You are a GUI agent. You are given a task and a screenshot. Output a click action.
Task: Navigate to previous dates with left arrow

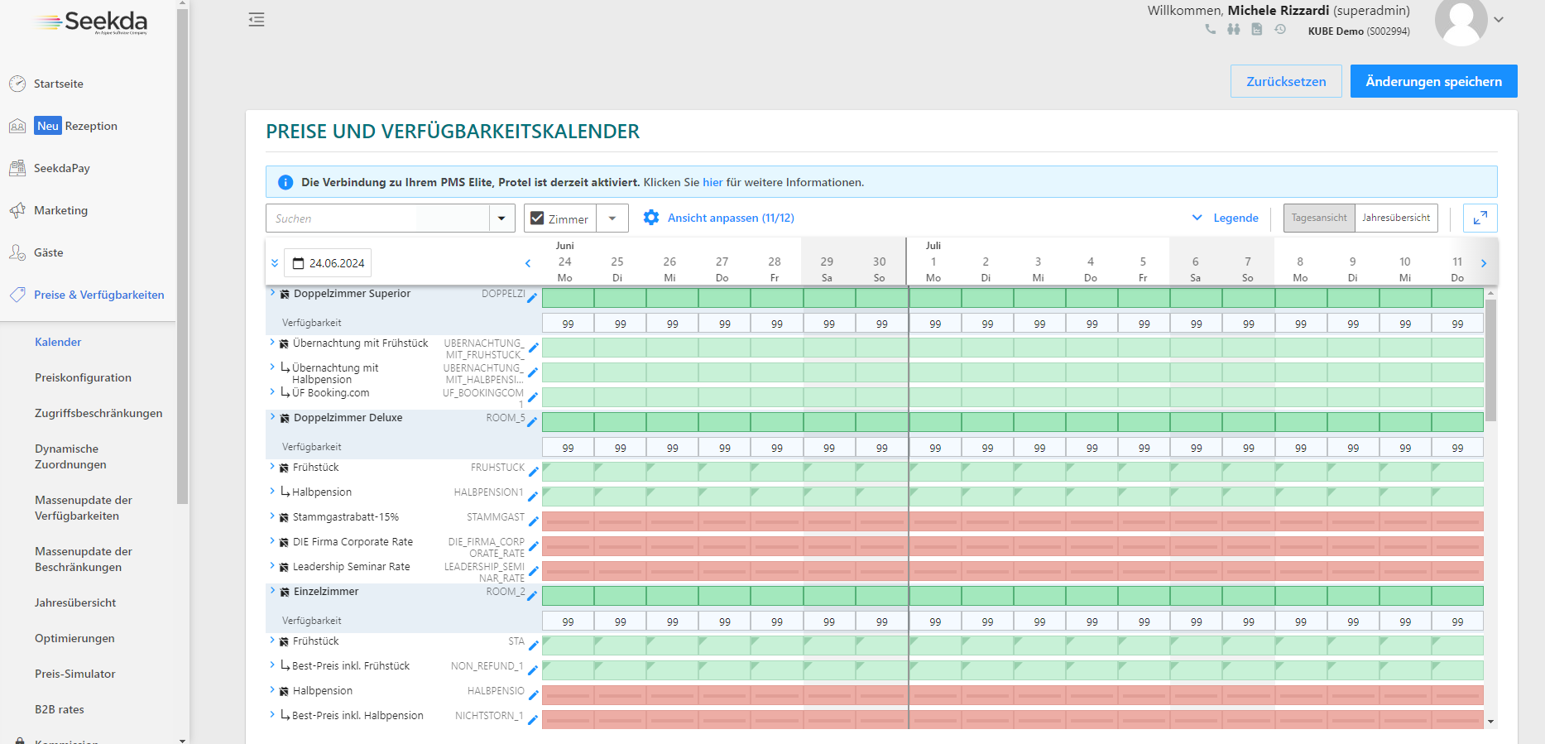click(x=528, y=263)
